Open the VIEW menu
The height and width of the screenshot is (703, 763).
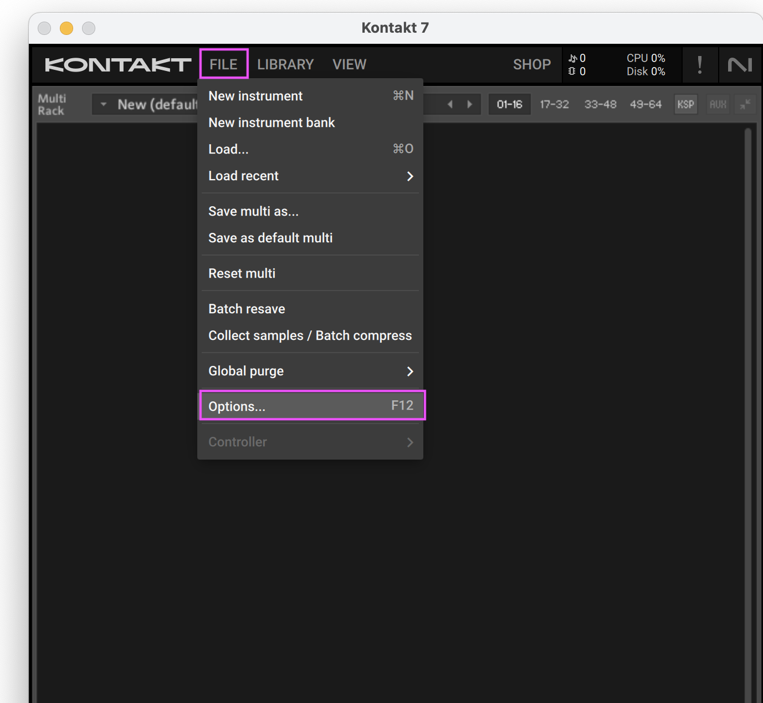[x=349, y=64]
